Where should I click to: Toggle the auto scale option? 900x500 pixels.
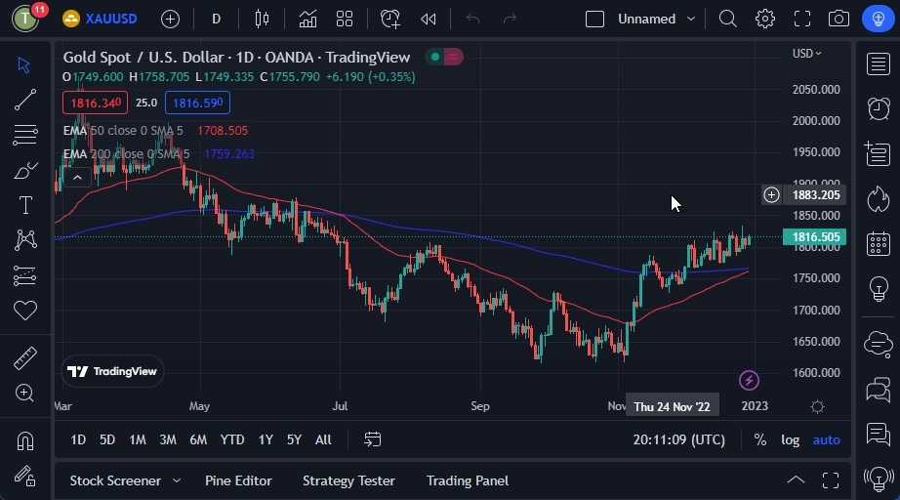[826, 439]
